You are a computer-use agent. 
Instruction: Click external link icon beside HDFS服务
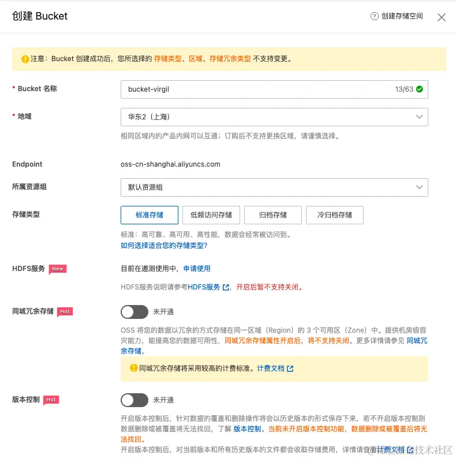tap(226, 288)
